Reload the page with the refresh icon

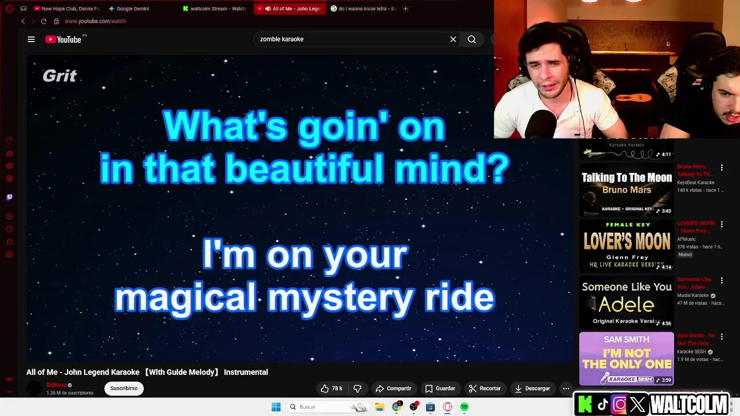(43, 21)
